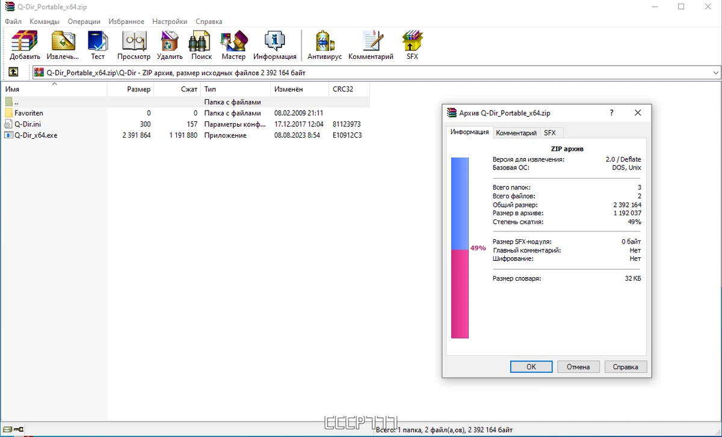
Task: Sort by CRC32 column header
Action: click(x=349, y=89)
